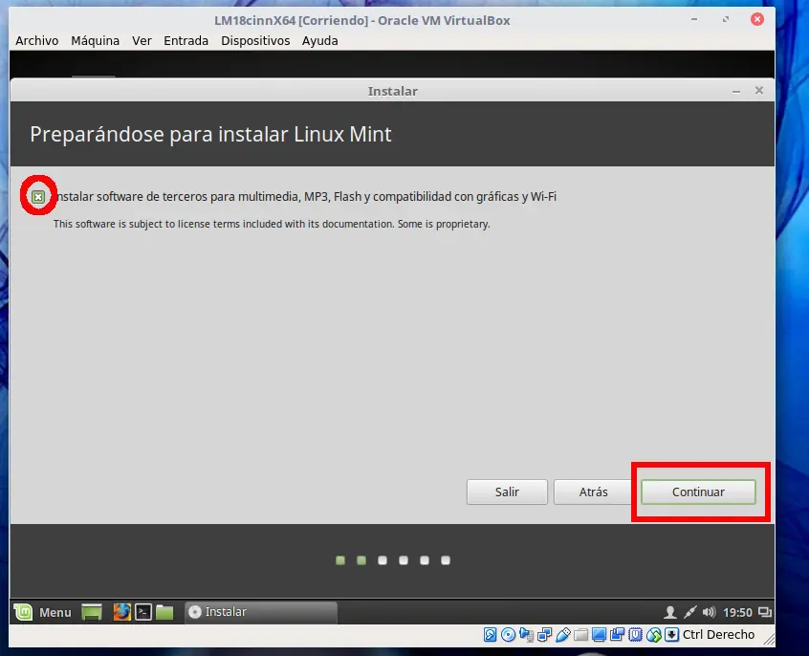Screen dimensions: 809x656
Task: Click the user applet icon in tray
Action: point(669,612)
